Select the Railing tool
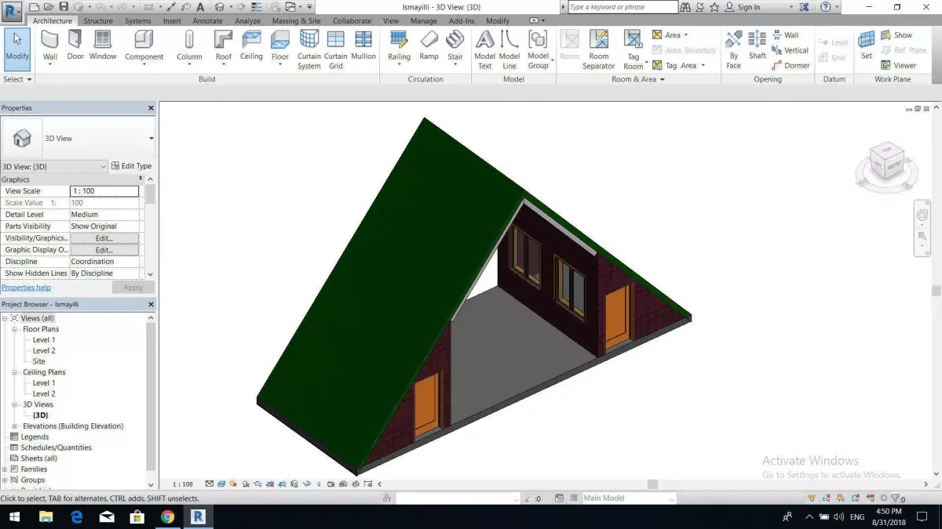 400,45
